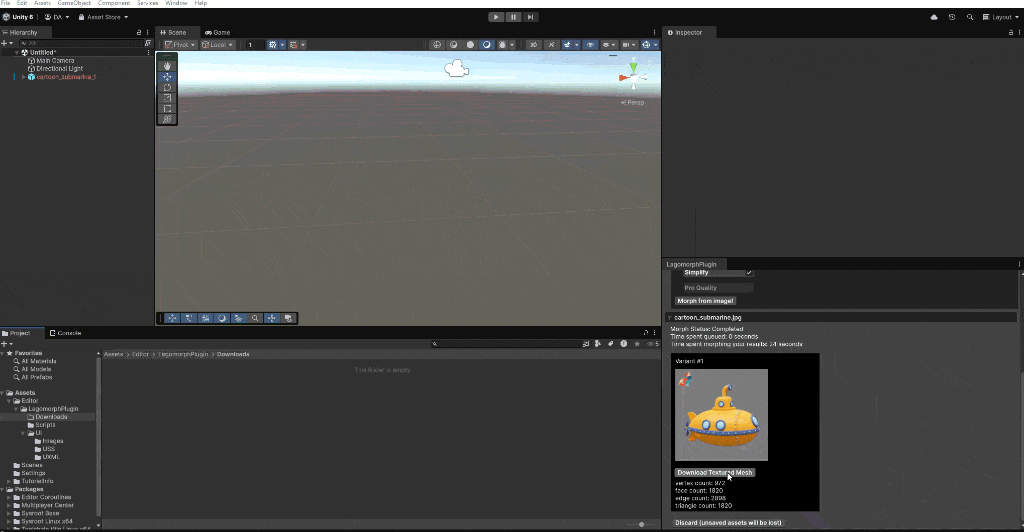The image size is (1024, 532).
Task: Activate the Rotate tool in Scene view
Action: (167, 87)
